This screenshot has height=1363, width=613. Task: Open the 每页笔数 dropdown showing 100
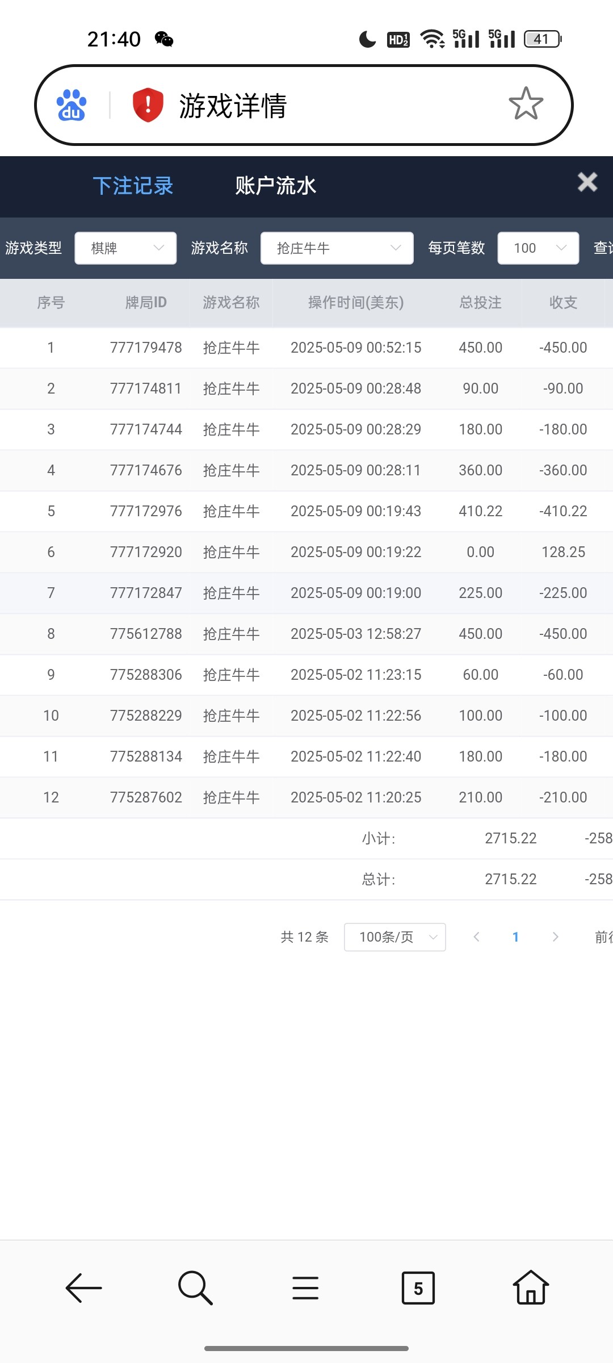538,248
